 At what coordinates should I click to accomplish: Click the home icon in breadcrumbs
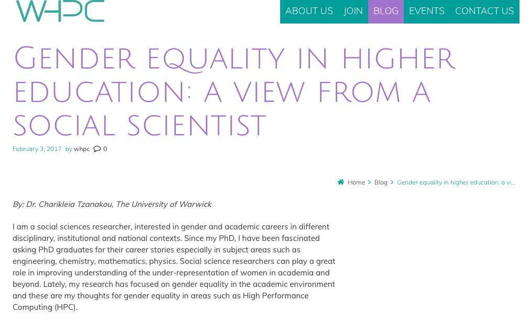(x=341, y=182)
